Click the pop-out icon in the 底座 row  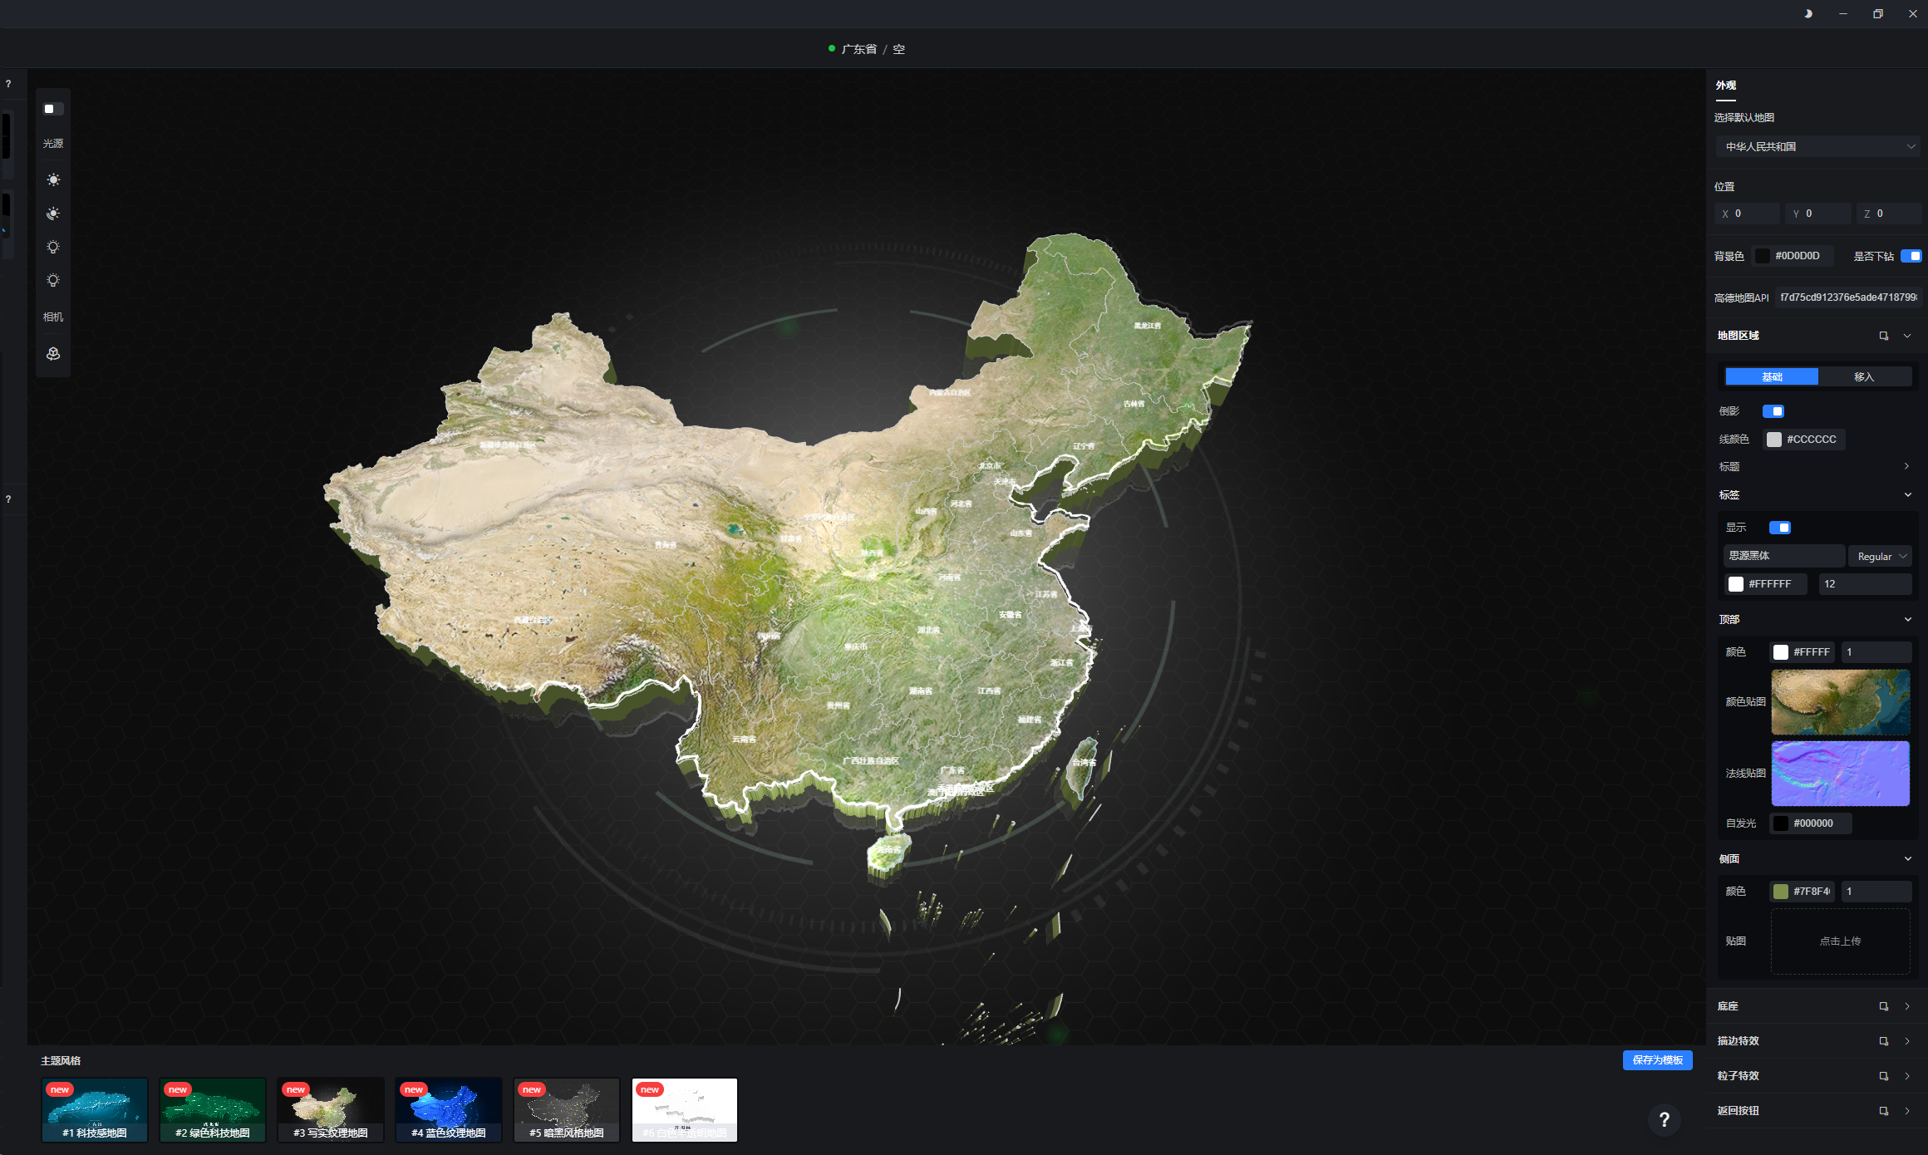point(1884,1006)
